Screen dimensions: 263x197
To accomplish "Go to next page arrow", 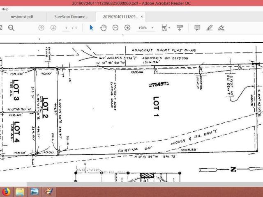I will tap(53, 28).
